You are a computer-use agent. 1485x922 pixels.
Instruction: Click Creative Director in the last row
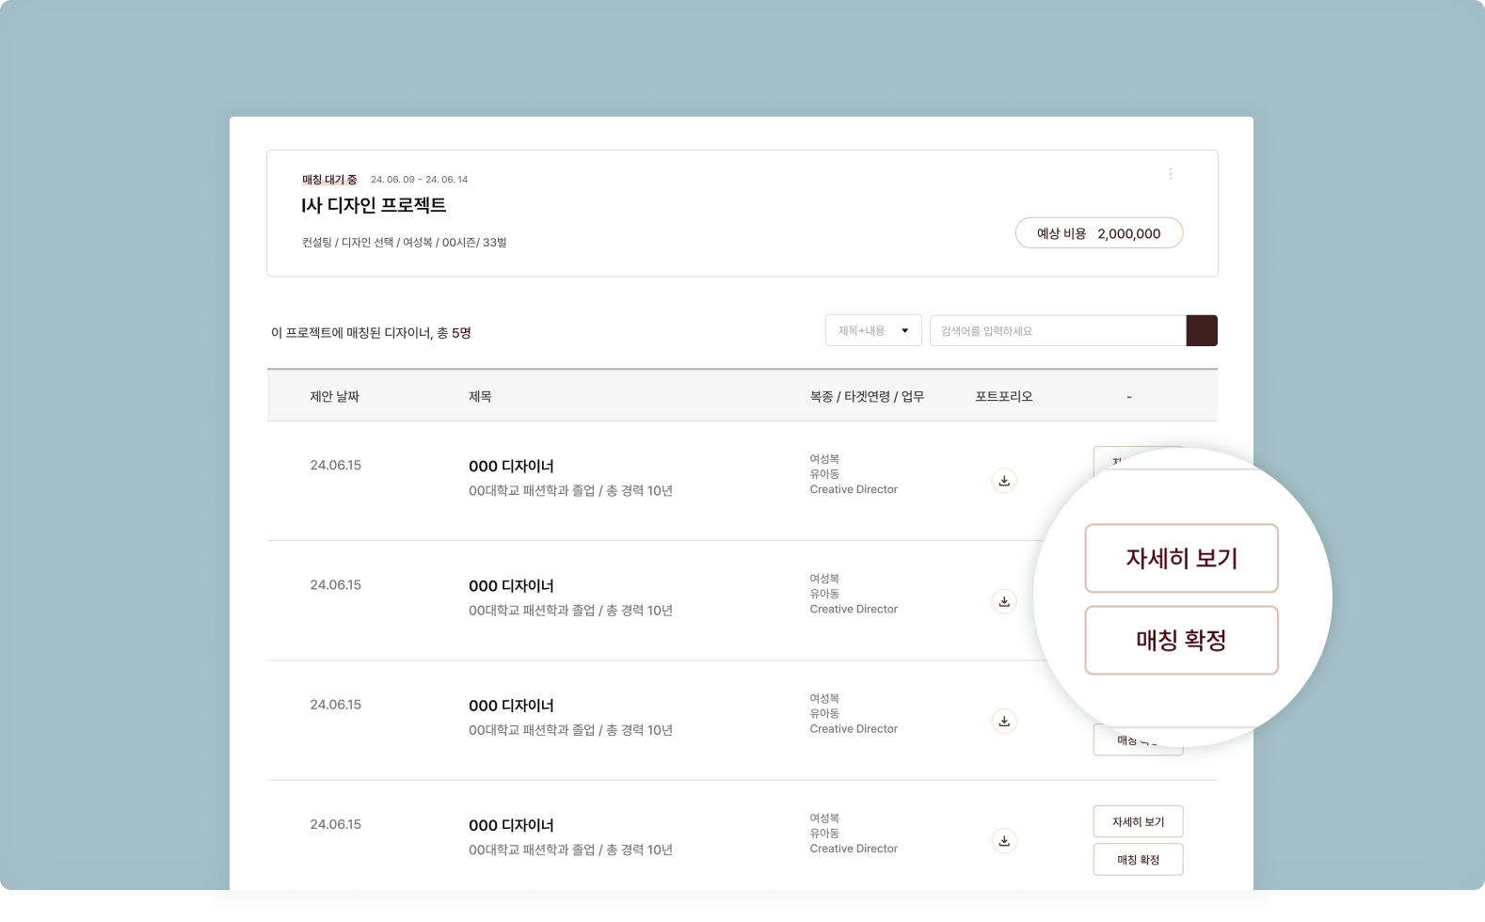tap(854, 848)
